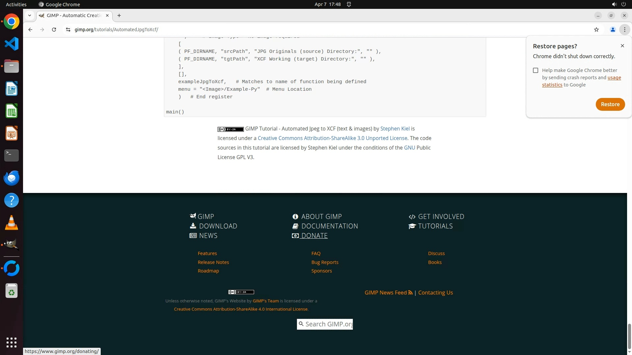View site information icon in the address bar
The height and width of the screenshot is (355, 632).
tap(68, 30)
